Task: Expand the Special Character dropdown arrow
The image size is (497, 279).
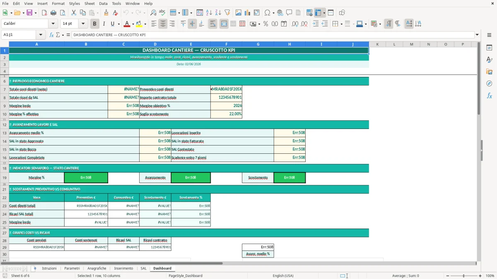Action: pos(274,12)
